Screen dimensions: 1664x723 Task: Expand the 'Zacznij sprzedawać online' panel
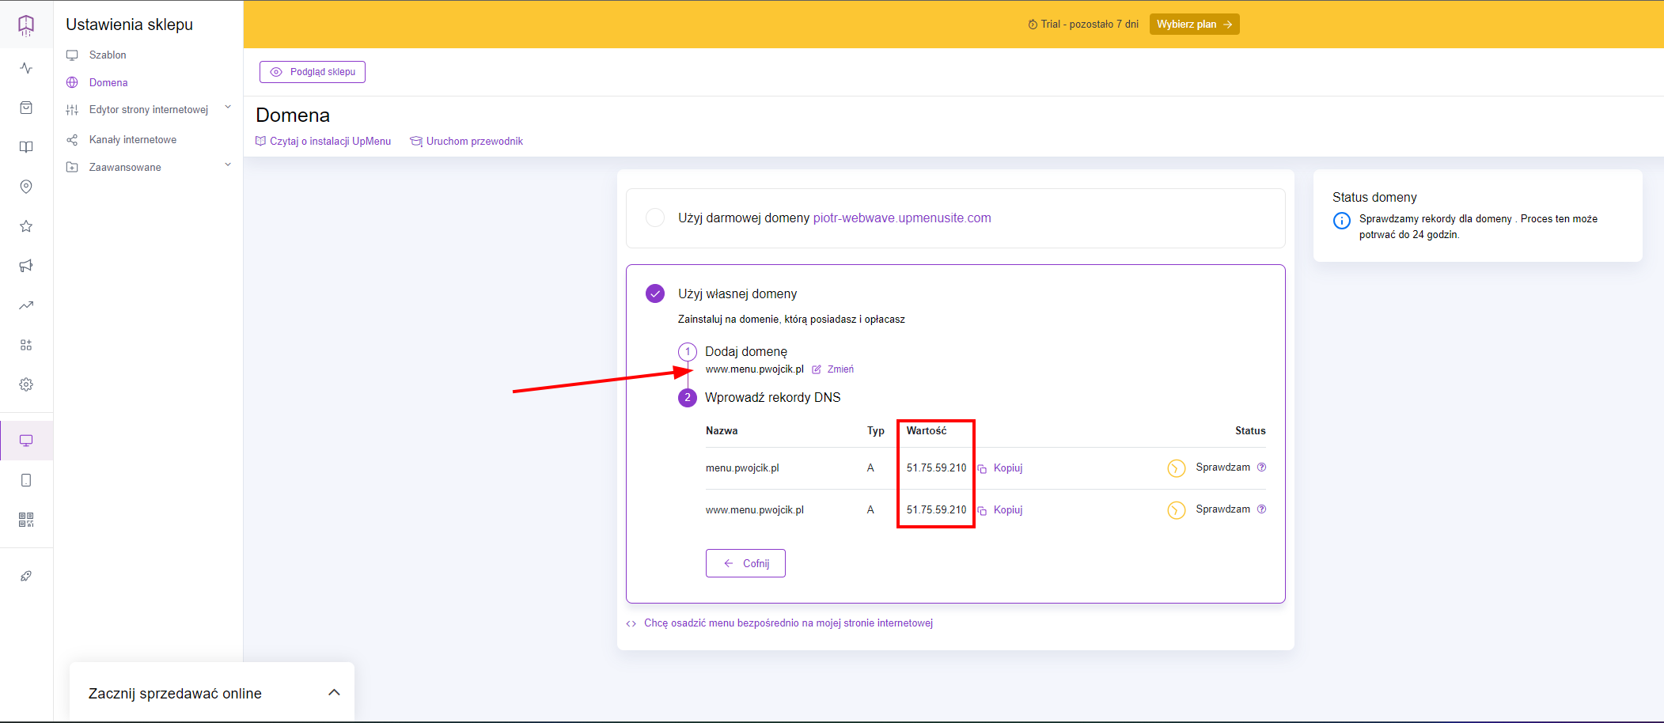[334, 693]
